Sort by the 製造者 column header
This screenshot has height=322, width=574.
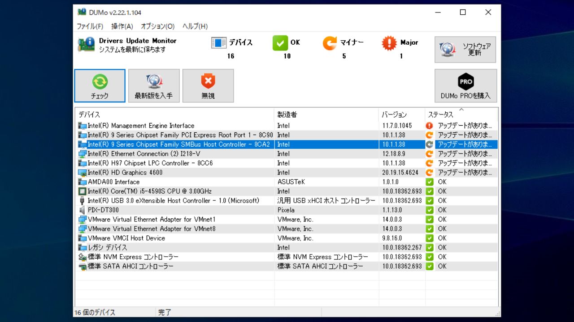pos(326,114)
